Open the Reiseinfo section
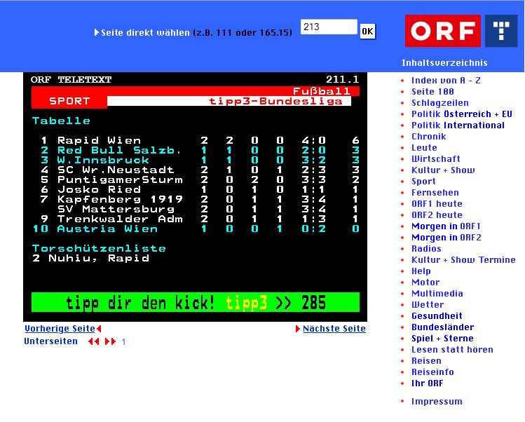Viewport: 525px width, 422px height. click(x=432, y=372)
